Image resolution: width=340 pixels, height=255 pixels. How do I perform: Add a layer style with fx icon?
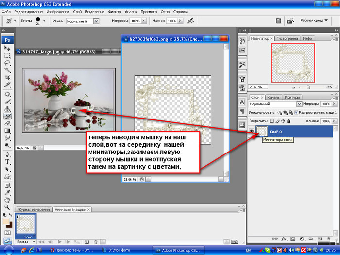click(x=284, y=239)
